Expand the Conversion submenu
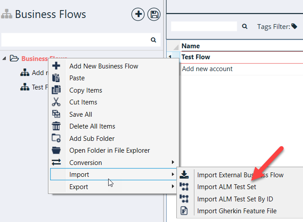Image resolution: width=303 pixels, height=222 pixels. coord(85,163)
